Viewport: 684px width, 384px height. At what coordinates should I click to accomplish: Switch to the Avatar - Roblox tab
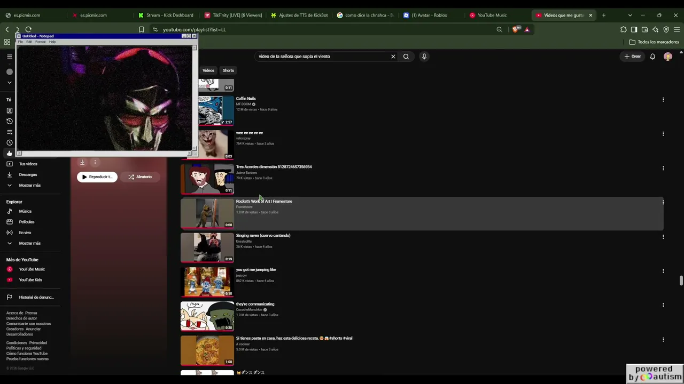click(x=432, y=15)
